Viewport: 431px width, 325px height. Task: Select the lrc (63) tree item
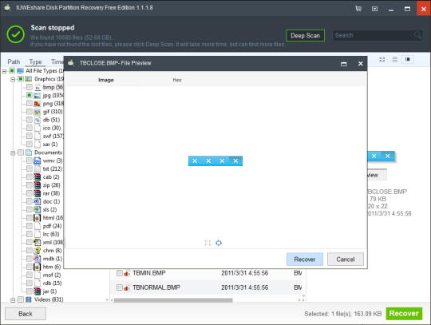coord(51,234)
